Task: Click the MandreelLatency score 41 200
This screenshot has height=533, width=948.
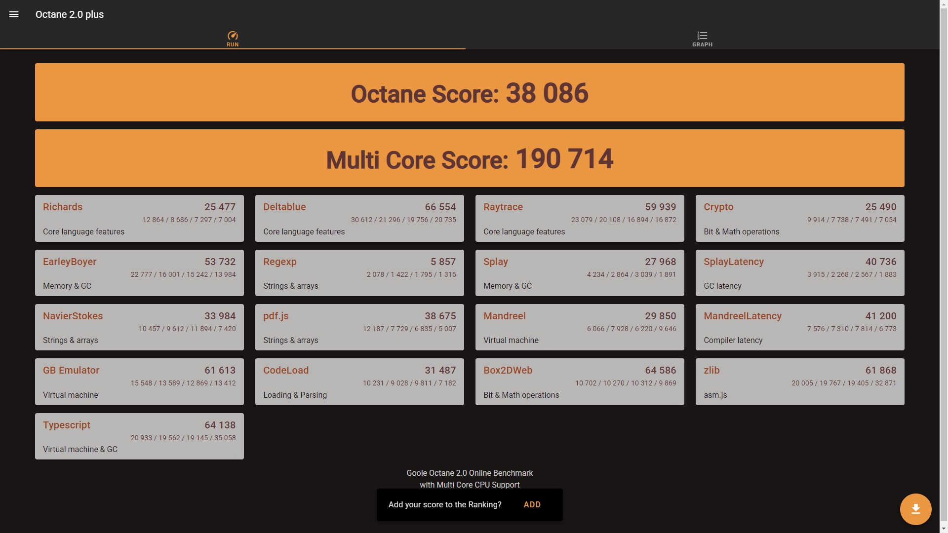Action: pos(881,316)
